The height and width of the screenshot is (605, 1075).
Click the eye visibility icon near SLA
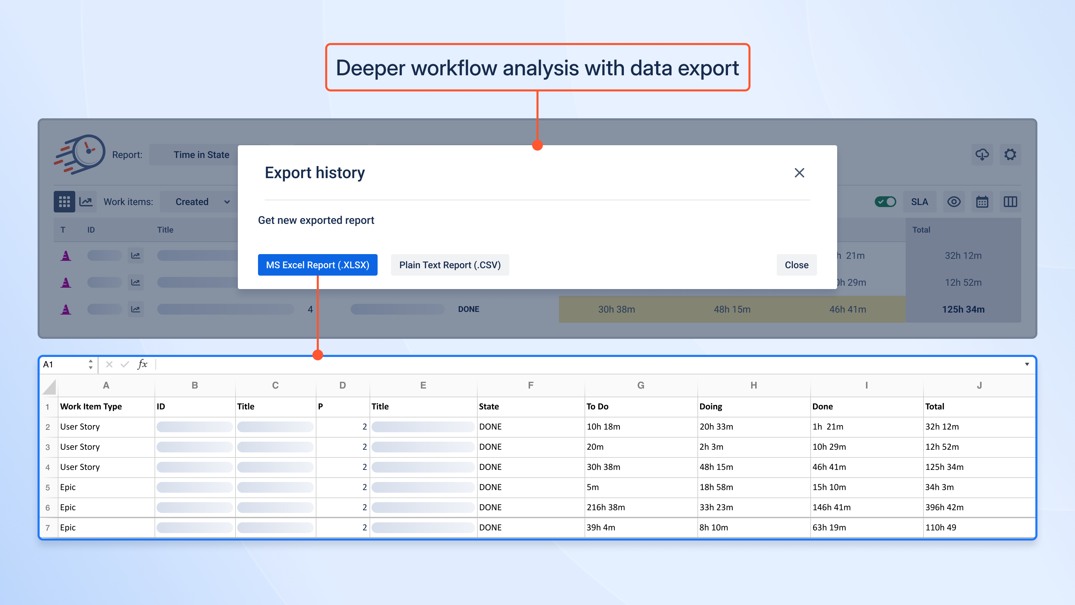pos(954,202)
